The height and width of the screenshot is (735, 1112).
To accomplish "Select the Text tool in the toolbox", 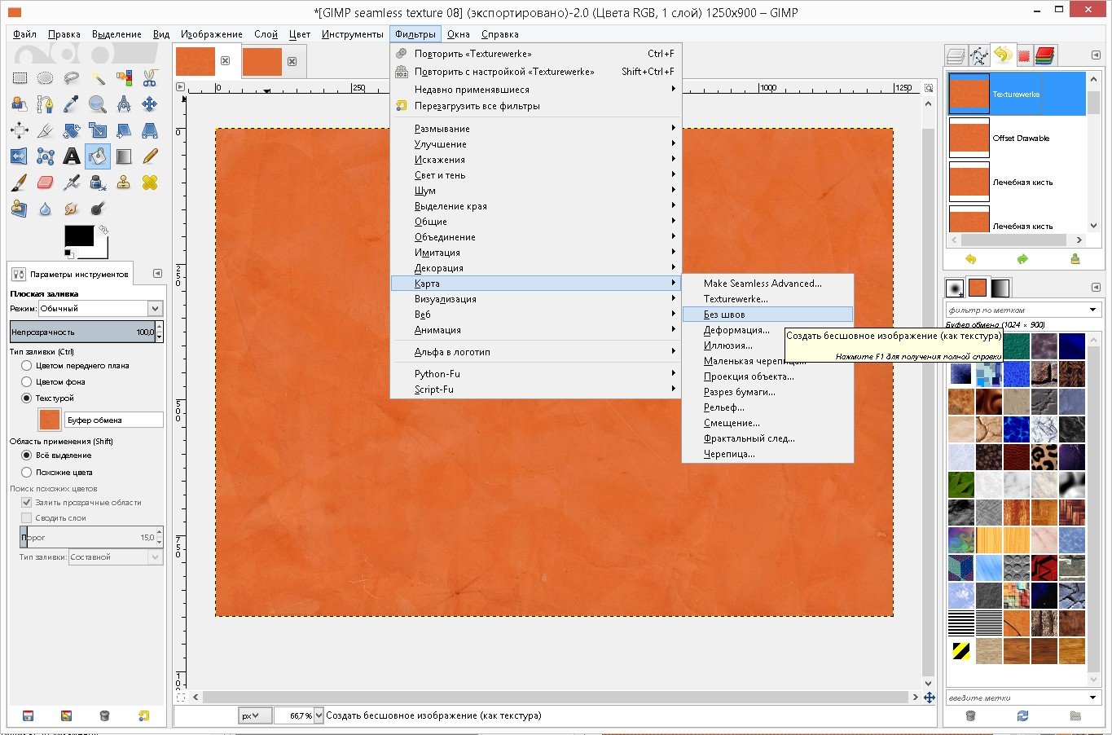I will tap(72, 156).
